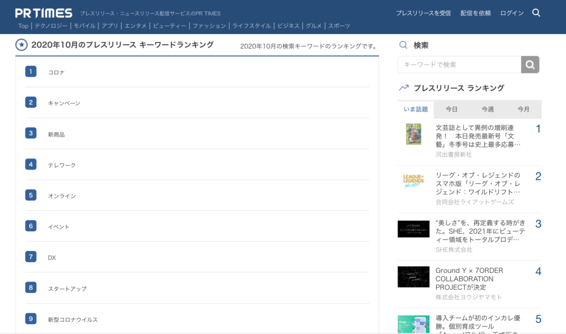Screen dimensions: 566x334
Task: Focus the キーワードで検索 input field
Action: 459,65
